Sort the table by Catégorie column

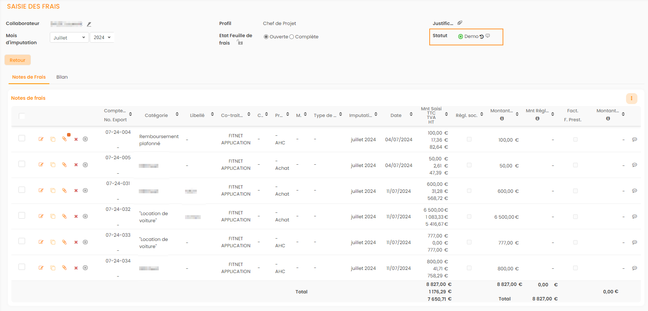177,115
